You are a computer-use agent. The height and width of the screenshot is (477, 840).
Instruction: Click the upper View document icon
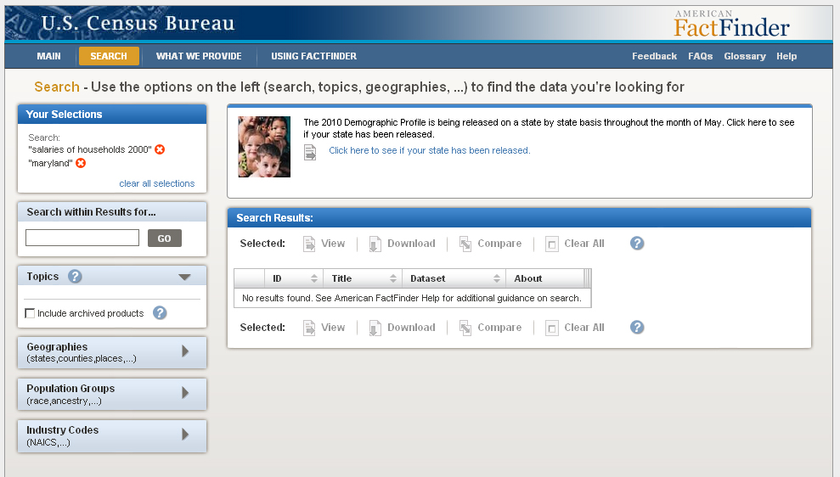pos(309,244)
